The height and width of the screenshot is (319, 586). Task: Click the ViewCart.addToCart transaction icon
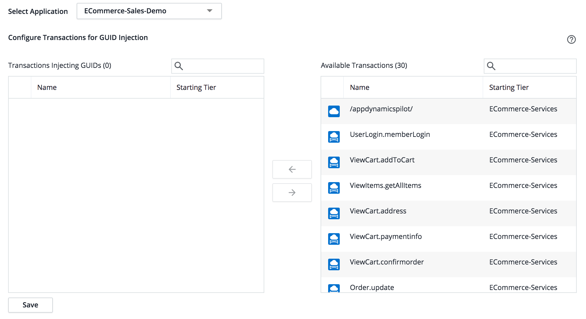pyautogui.click(x=334, y=162)
